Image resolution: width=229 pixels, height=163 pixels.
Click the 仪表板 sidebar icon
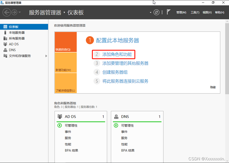pyautogui.click(x=5, y=27)
